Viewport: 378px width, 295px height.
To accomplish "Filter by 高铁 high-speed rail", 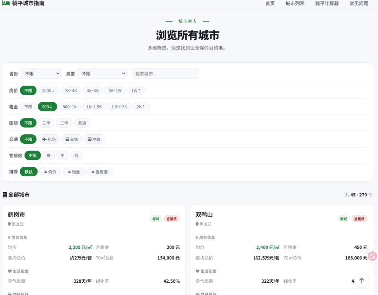I will tap(72, 139).
